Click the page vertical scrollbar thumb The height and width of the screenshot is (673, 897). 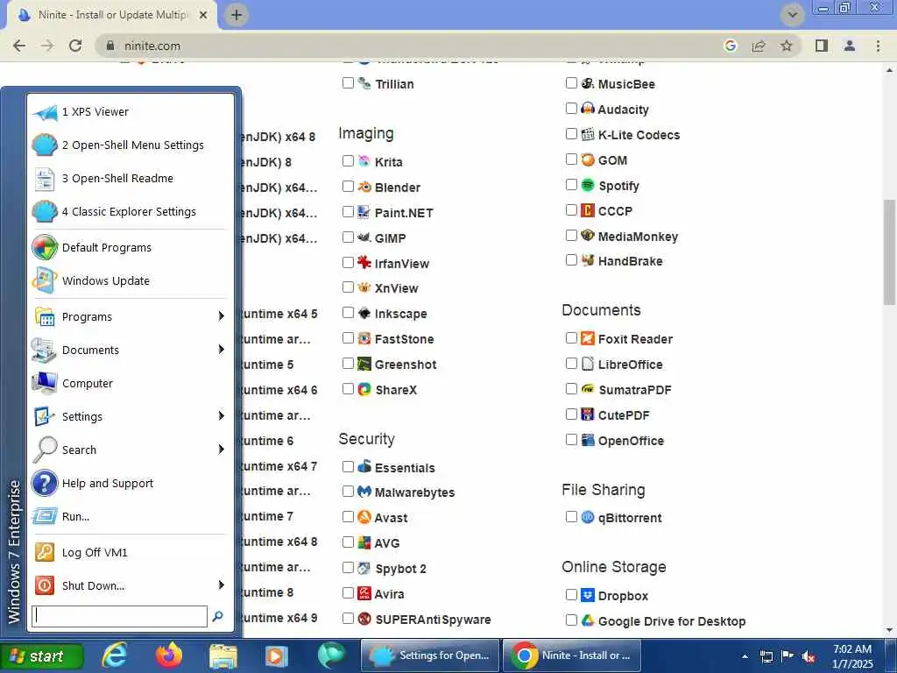(x=889, y=251)
